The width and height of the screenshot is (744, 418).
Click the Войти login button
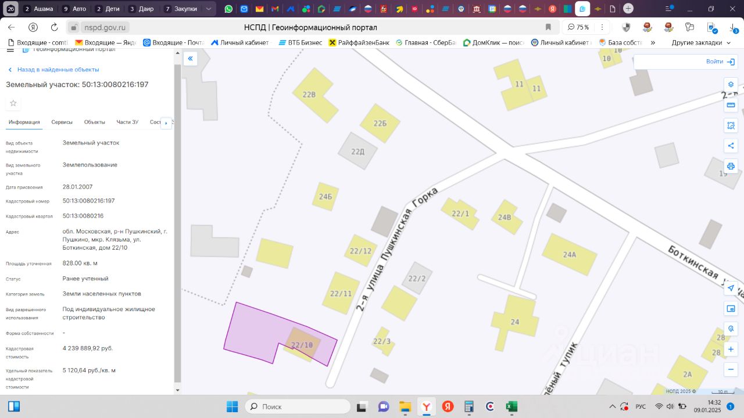tap(721, 62)
